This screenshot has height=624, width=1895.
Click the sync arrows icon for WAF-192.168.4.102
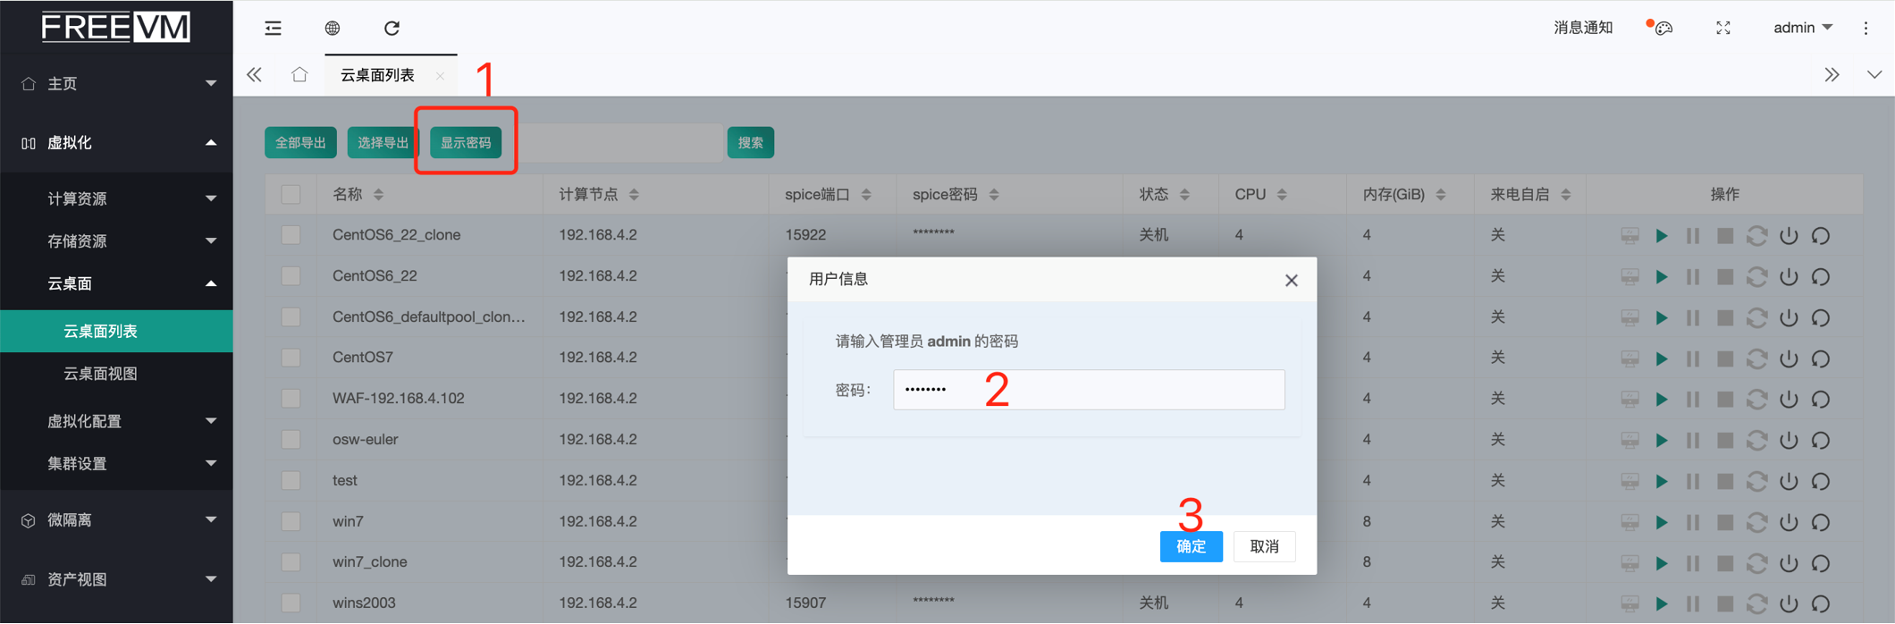coord(1757,400)
